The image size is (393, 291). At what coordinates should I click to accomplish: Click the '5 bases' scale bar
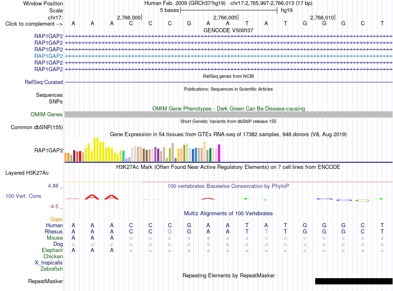[229, 10]
